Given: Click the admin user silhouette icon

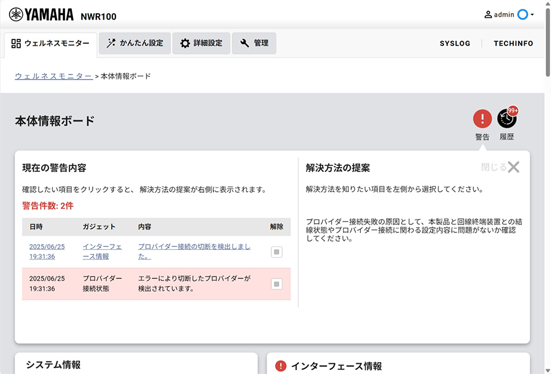Looking at the screenshot, I should tap(487, 15).
